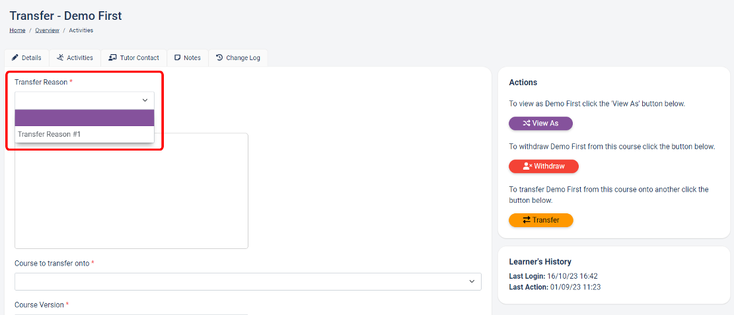Open the Course to transfer onto dropdown
This screenshot has width=734, height=315.
coord(248,281)
